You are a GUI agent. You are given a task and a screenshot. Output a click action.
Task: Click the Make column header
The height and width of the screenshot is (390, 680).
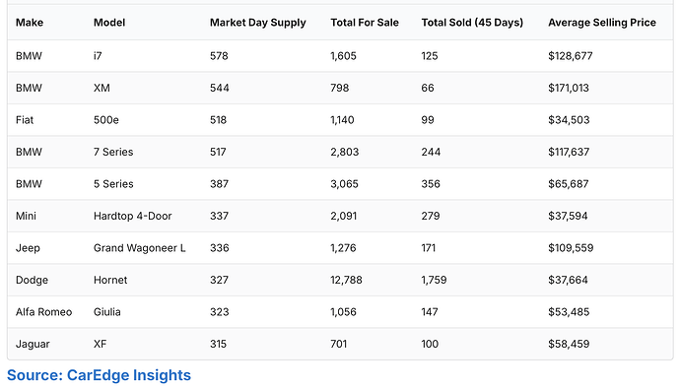pos(30,23)
